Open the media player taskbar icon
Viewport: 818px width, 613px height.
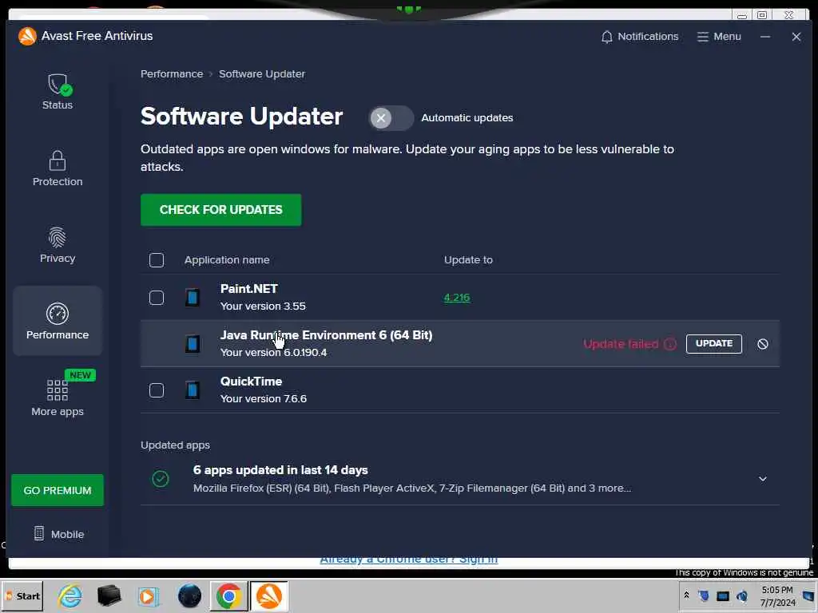(x=148, y=595)
